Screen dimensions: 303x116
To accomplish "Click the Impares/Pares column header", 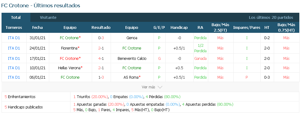I will tap(247, 27).
